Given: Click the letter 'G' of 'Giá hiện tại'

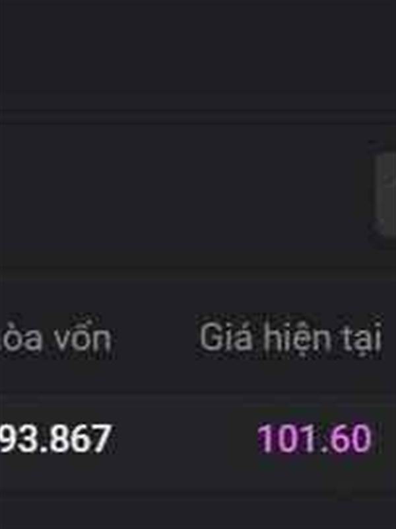Looking at the screenshot, I should pos(211,337).
